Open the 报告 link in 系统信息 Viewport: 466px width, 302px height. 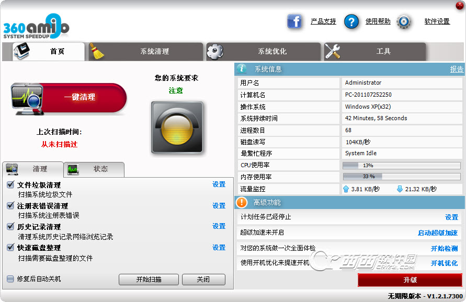[457, 69]
